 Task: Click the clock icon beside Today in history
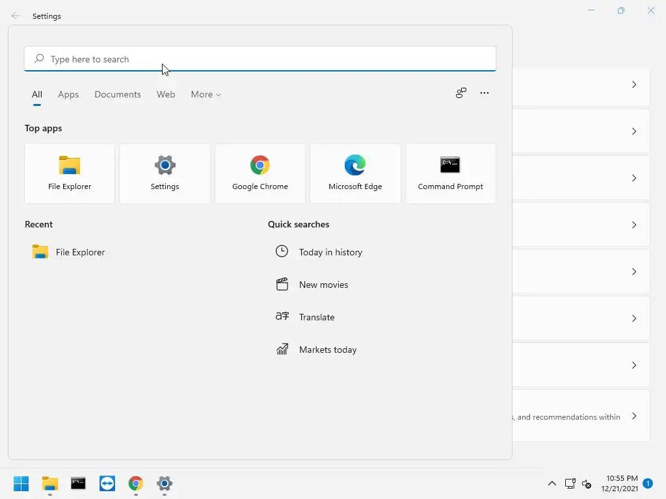tap(282, 251)
